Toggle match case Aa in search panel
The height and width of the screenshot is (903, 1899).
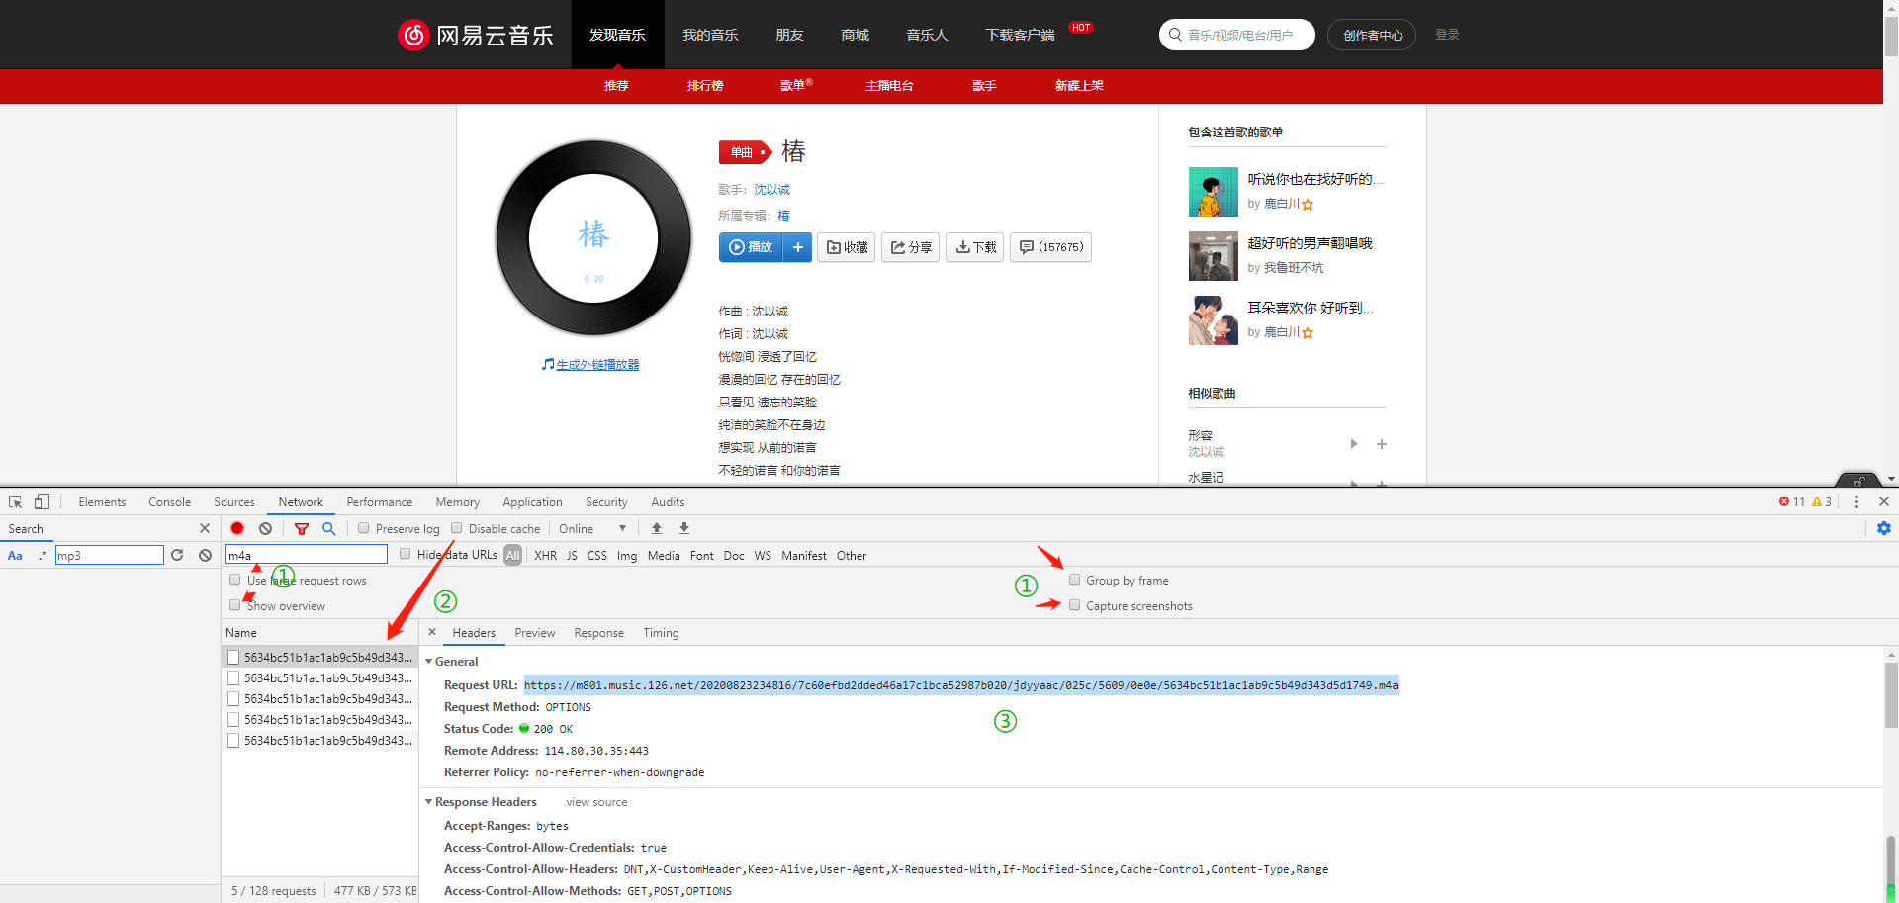[15, 555]
